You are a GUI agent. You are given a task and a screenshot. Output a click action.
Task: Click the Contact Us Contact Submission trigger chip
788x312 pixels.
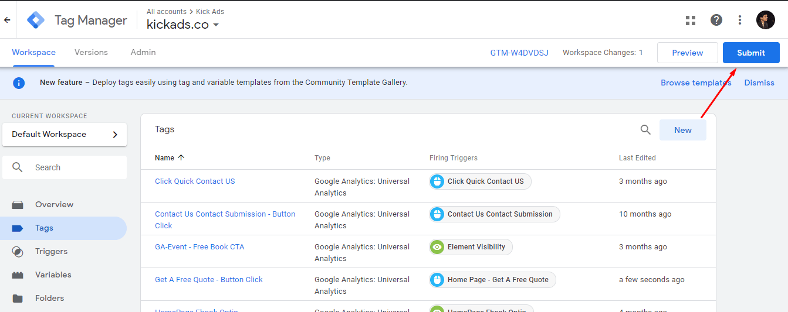click(495, 214)
